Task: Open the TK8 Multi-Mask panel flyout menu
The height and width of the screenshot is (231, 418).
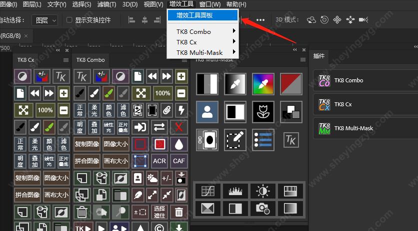Action: [303, 59]
